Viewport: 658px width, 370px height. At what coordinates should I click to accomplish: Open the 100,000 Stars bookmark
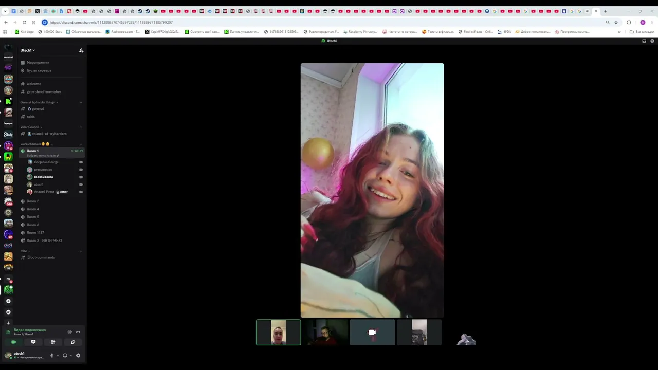pos(50,32)
